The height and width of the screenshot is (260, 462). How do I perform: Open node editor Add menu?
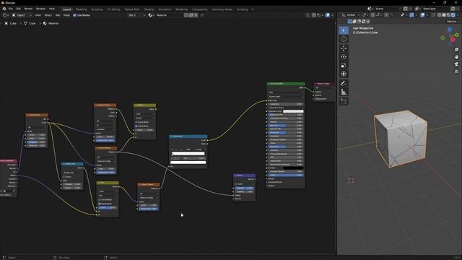point(58,15)
